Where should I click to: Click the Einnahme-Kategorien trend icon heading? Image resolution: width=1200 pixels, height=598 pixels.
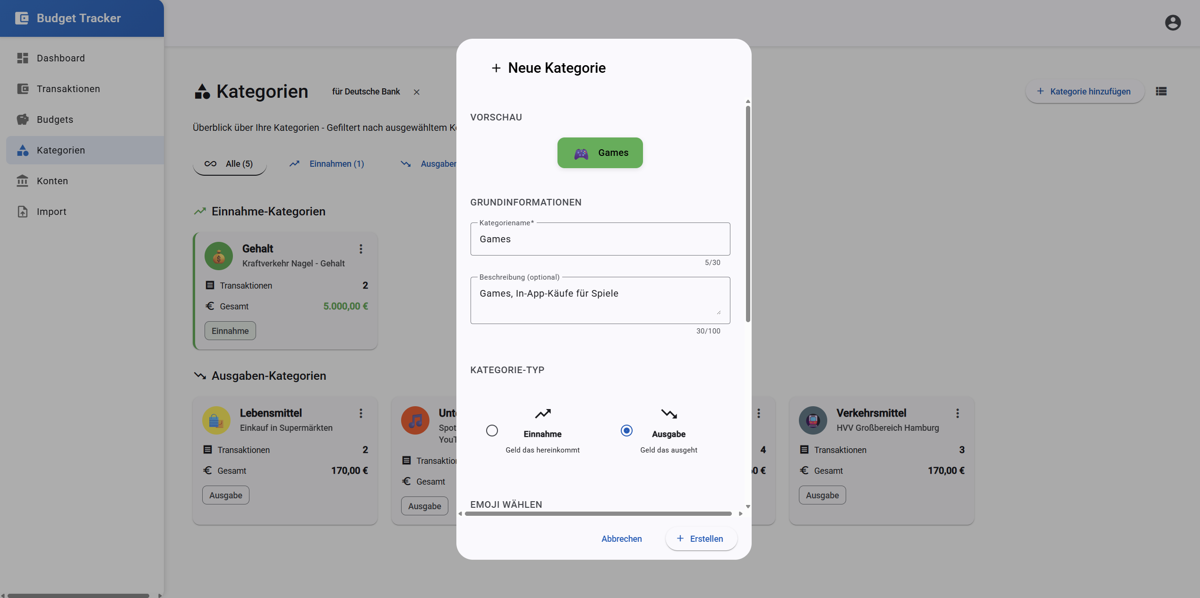pos(200,211)
